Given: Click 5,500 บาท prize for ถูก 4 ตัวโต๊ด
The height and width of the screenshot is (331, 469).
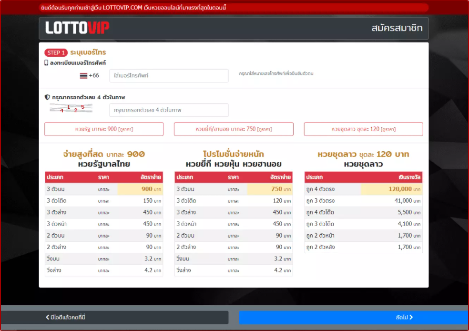Looking at the screenshot, I should [409, 213].
